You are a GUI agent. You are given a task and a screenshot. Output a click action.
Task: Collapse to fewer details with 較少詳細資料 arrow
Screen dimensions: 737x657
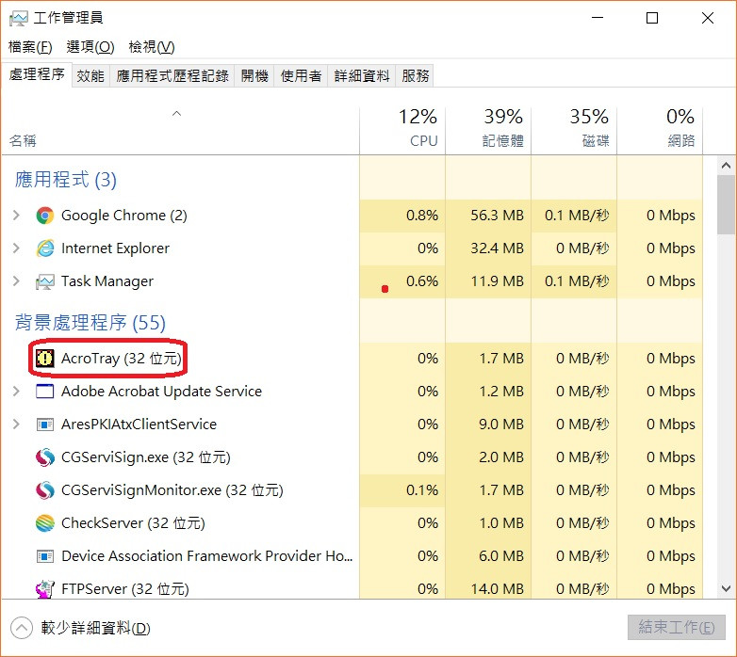point(21,628)
